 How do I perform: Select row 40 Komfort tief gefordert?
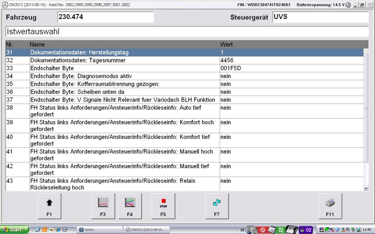click(x=184, y=140)
